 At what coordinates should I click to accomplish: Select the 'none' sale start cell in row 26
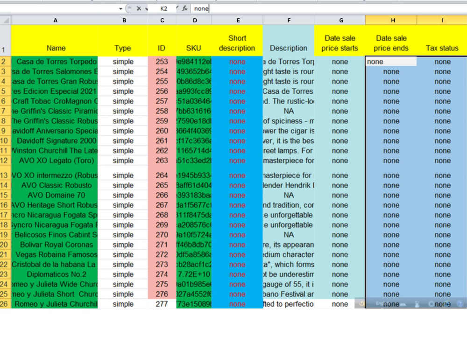tap(340, 304)
